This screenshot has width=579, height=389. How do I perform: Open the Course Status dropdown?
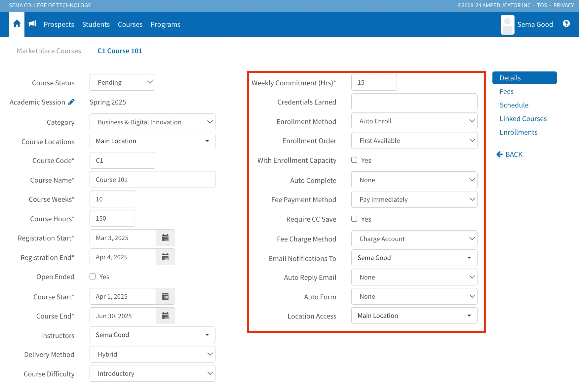coord(122,82)
